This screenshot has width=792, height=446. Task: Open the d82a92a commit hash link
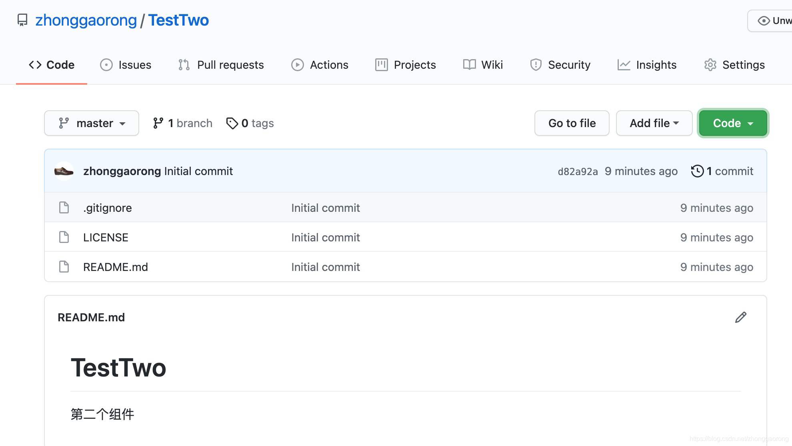(x=578, y=171)
